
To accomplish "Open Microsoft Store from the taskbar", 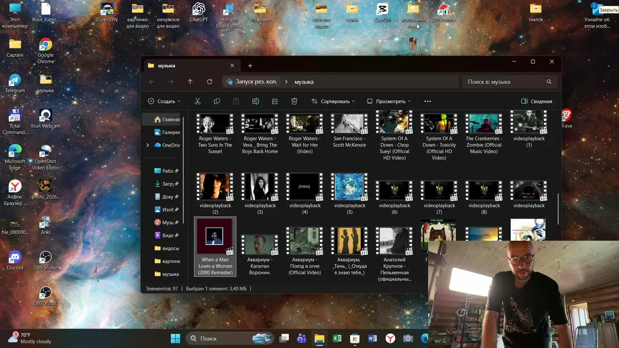I will (354, 338).
